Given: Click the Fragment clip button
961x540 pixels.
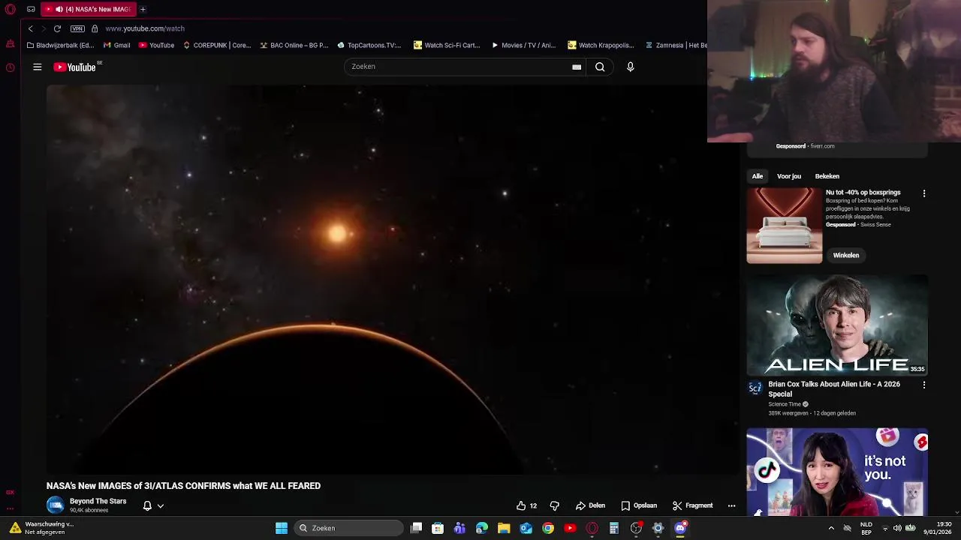Looking at the screenshot, I should tap(692, 505).
